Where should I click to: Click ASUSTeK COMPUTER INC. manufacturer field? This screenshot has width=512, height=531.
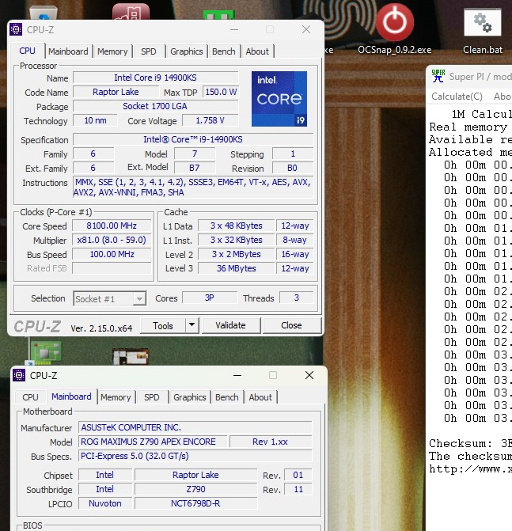click(195, 427)
